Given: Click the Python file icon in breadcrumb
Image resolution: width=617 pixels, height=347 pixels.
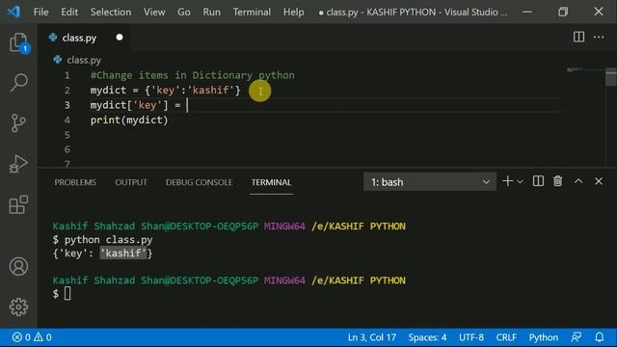Looking at the screenshot, I should [58, 60].
